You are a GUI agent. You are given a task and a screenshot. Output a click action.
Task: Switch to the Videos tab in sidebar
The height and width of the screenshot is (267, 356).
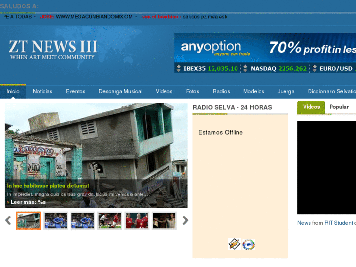pos(311,107)
